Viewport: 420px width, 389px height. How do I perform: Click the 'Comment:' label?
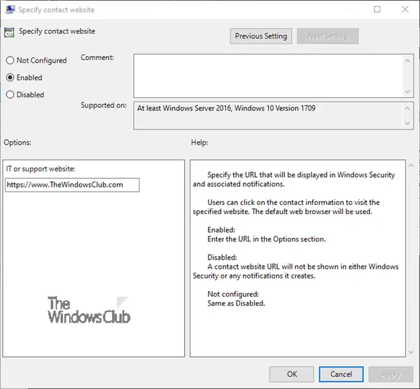pyautogui.click(x=97, y=57)
